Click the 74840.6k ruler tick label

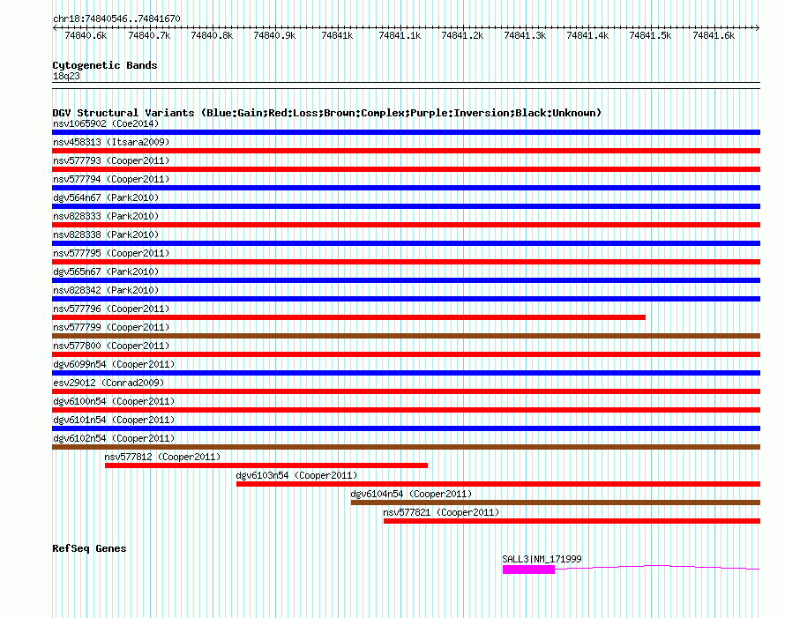point(86,35)
